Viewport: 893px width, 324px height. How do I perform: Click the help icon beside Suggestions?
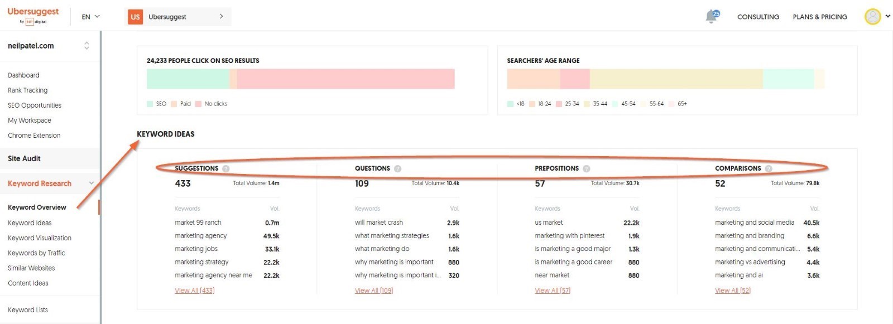click(226, 168)
